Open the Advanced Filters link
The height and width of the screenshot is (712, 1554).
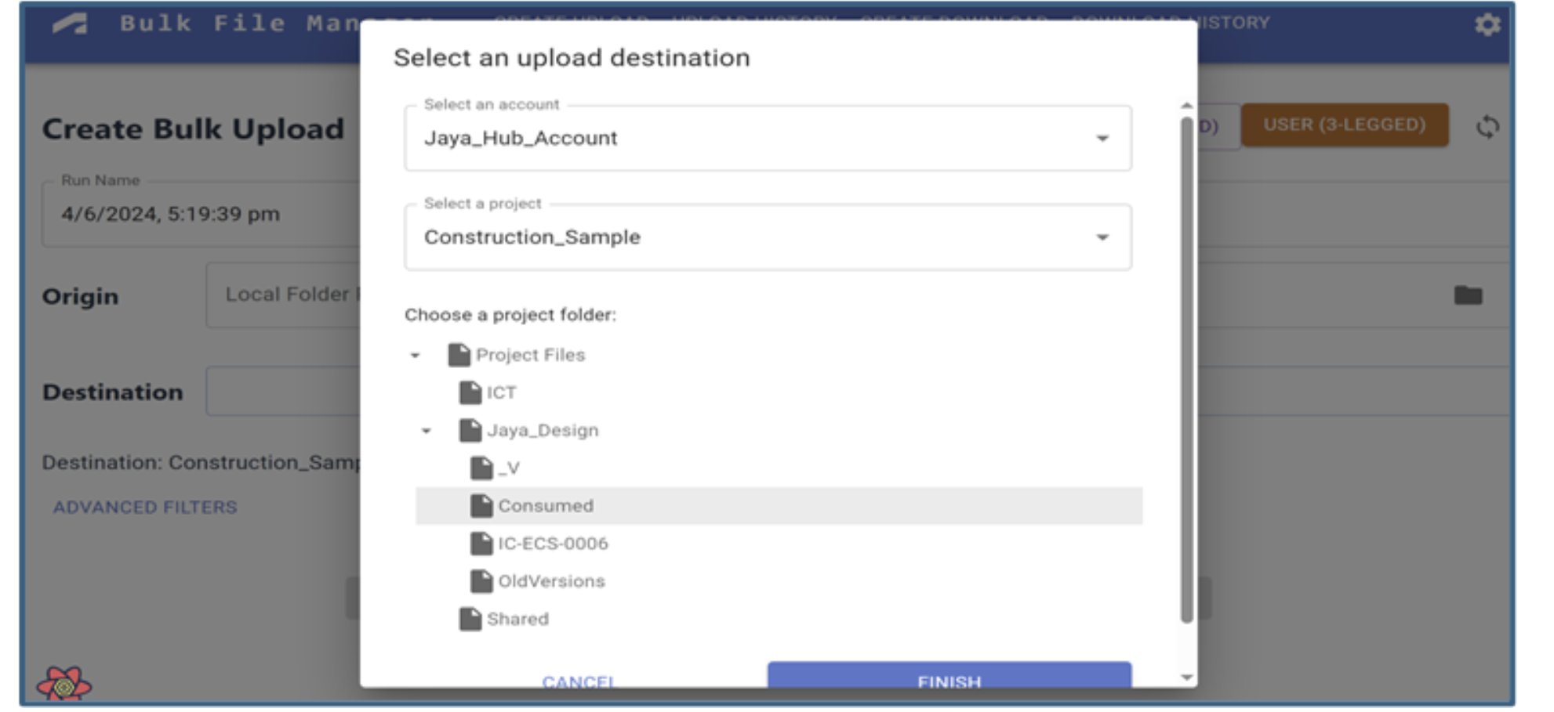[145, 508]
